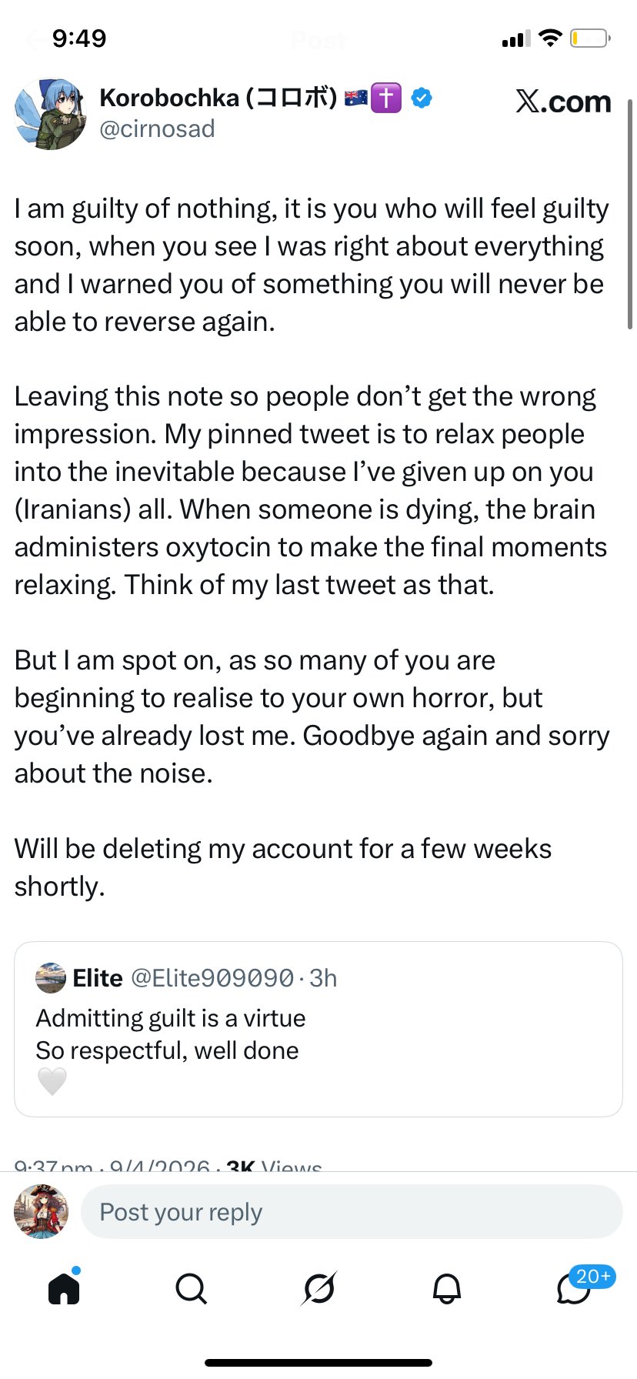The image size is (637, 1379).
Task: Open Korobochka's profile avatar
Action: [x=51, y=113]
